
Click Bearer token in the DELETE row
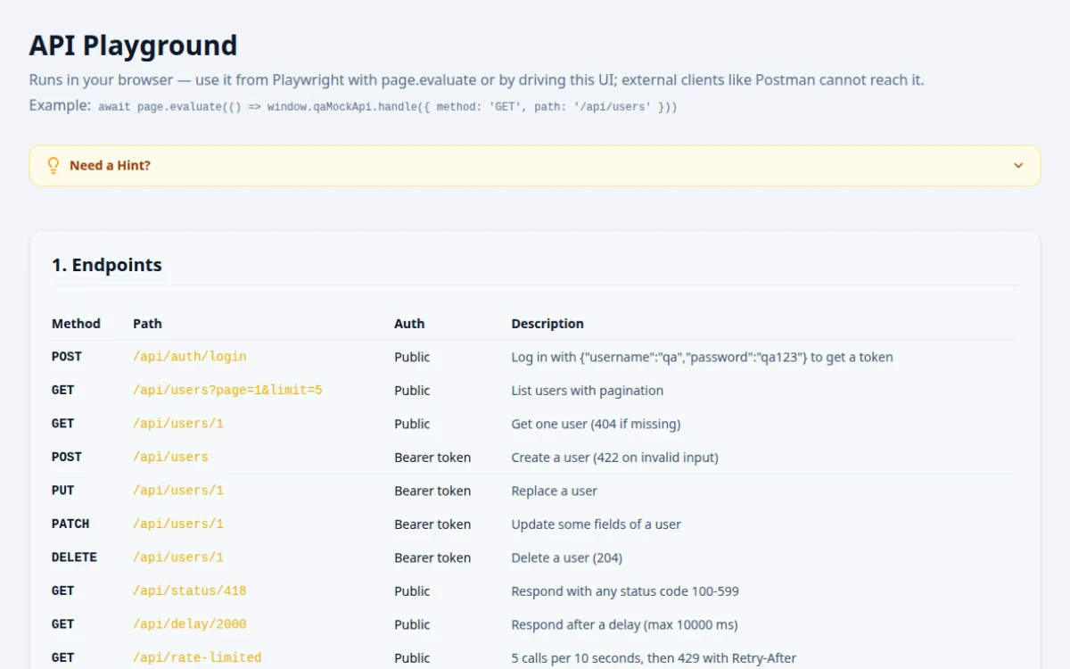(x=432, y=557)
